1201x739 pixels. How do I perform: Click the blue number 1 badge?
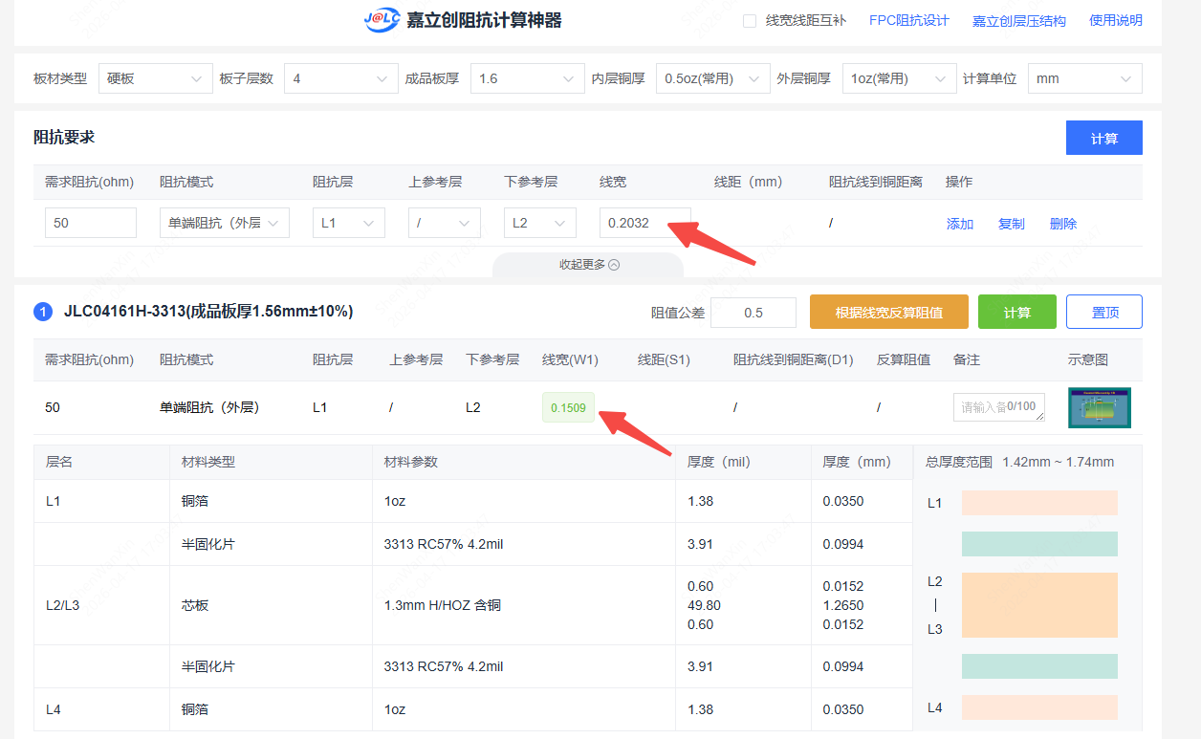(x=43, y=312)
